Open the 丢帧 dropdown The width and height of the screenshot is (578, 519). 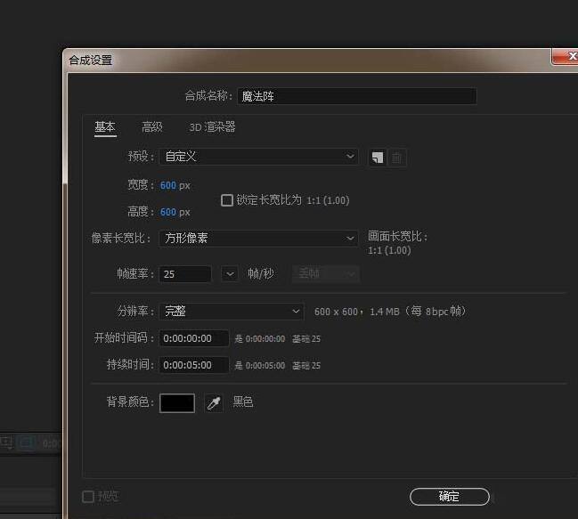click(x=326, y=274)
